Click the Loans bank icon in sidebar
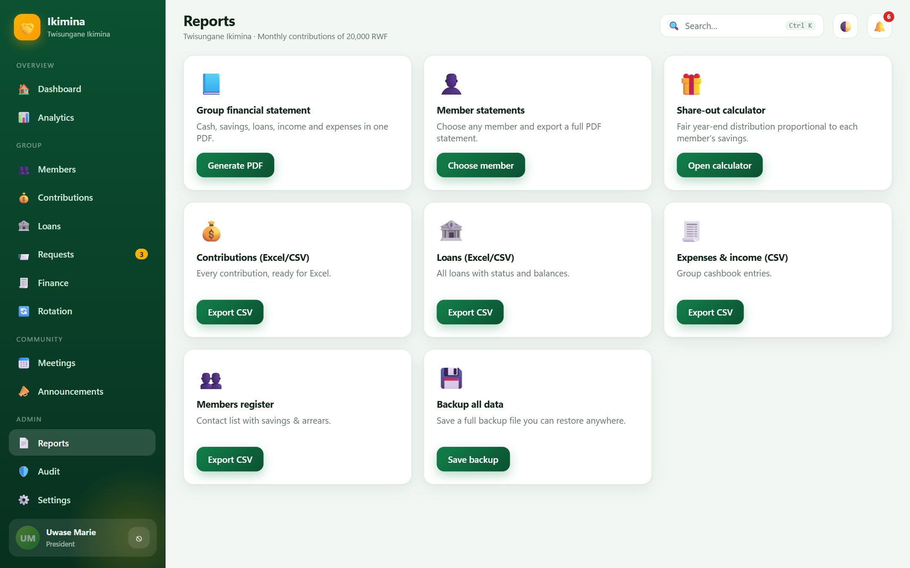 [x=24, y=226]
